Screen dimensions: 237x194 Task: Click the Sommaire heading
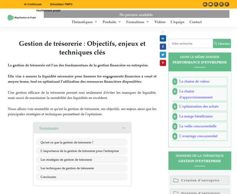coord(49,128)
